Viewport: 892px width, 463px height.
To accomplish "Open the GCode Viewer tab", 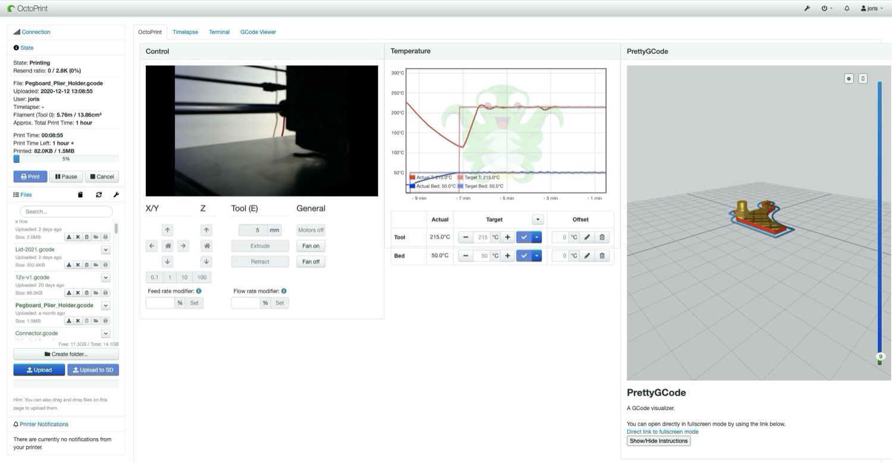I will point(258,32).
